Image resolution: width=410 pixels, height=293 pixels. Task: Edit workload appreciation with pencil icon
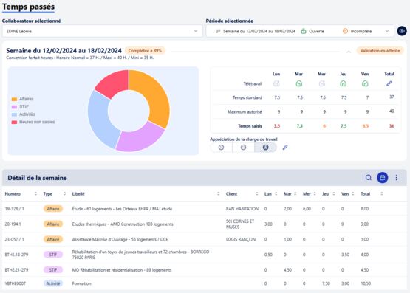pyautogui.click(x=285, y=148)
